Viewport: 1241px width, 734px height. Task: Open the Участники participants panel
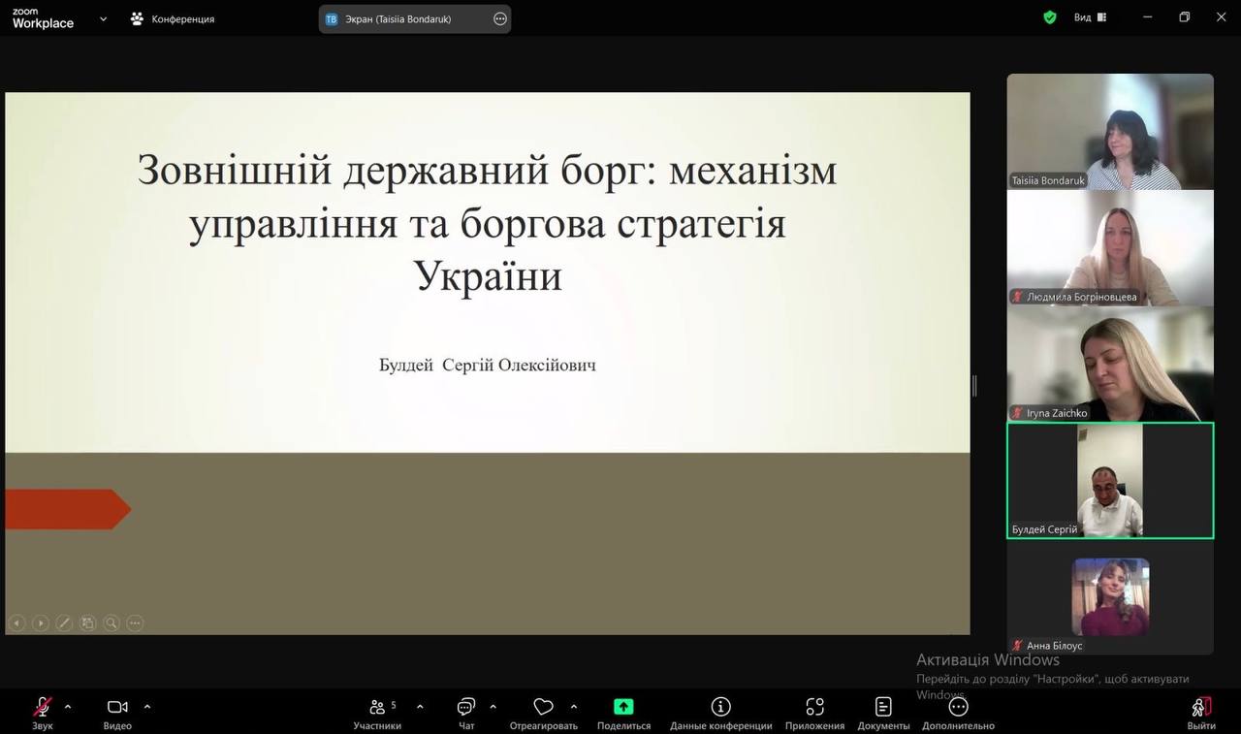(x=377, y=708)
